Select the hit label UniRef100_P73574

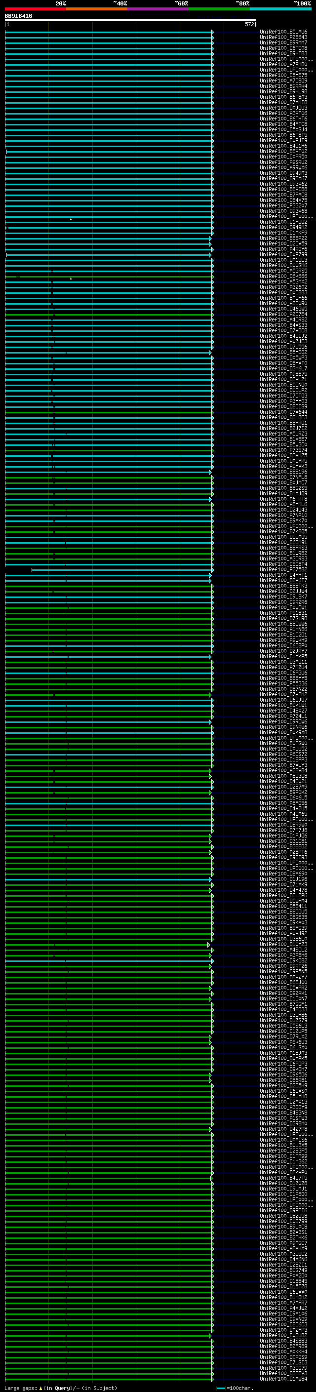pos(283,450)
